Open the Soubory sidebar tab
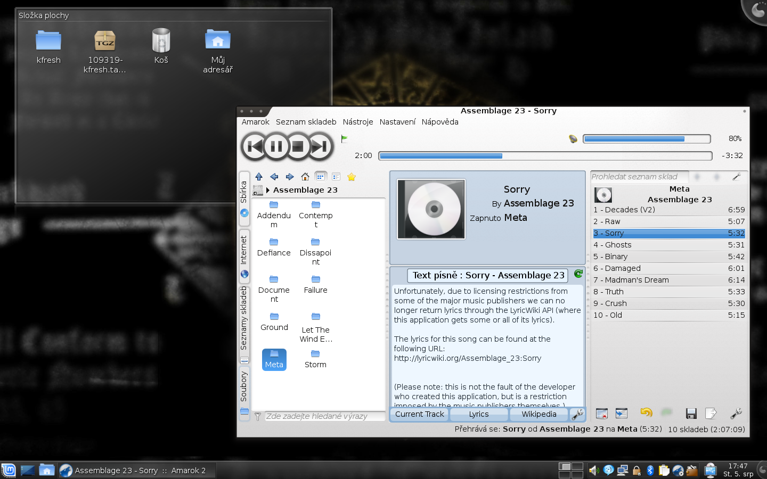767x479 pixels. click(244, 393)
